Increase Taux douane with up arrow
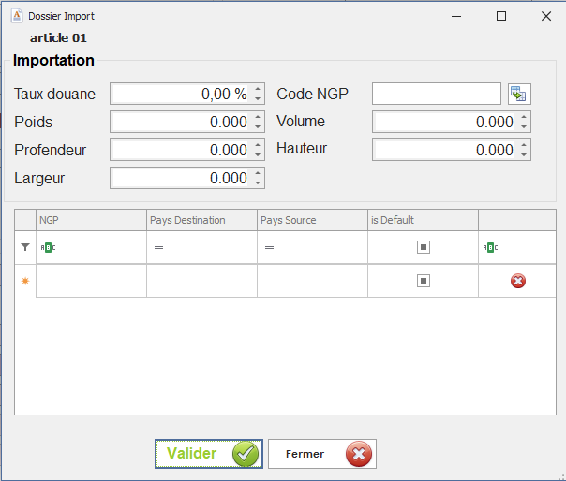The image size is (566, 481). click(258, 90)
